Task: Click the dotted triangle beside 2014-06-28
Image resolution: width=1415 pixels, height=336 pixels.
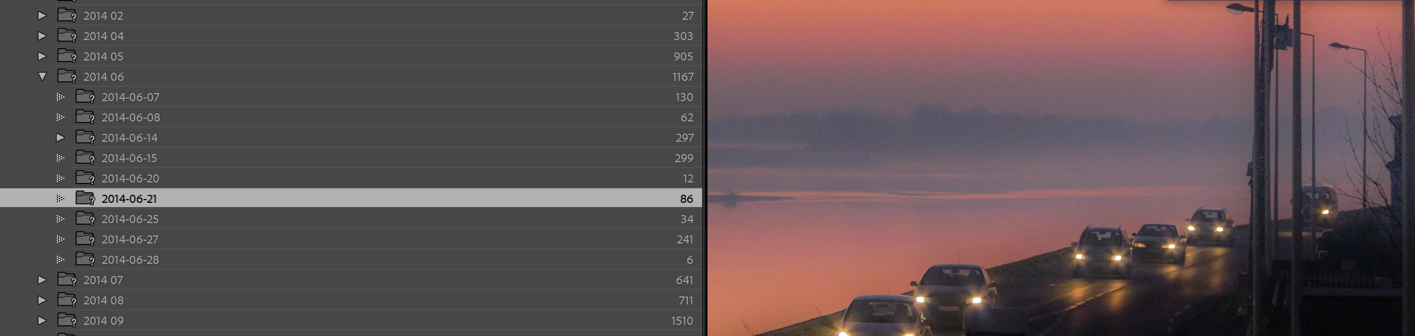Action: [x=61, y=259]
